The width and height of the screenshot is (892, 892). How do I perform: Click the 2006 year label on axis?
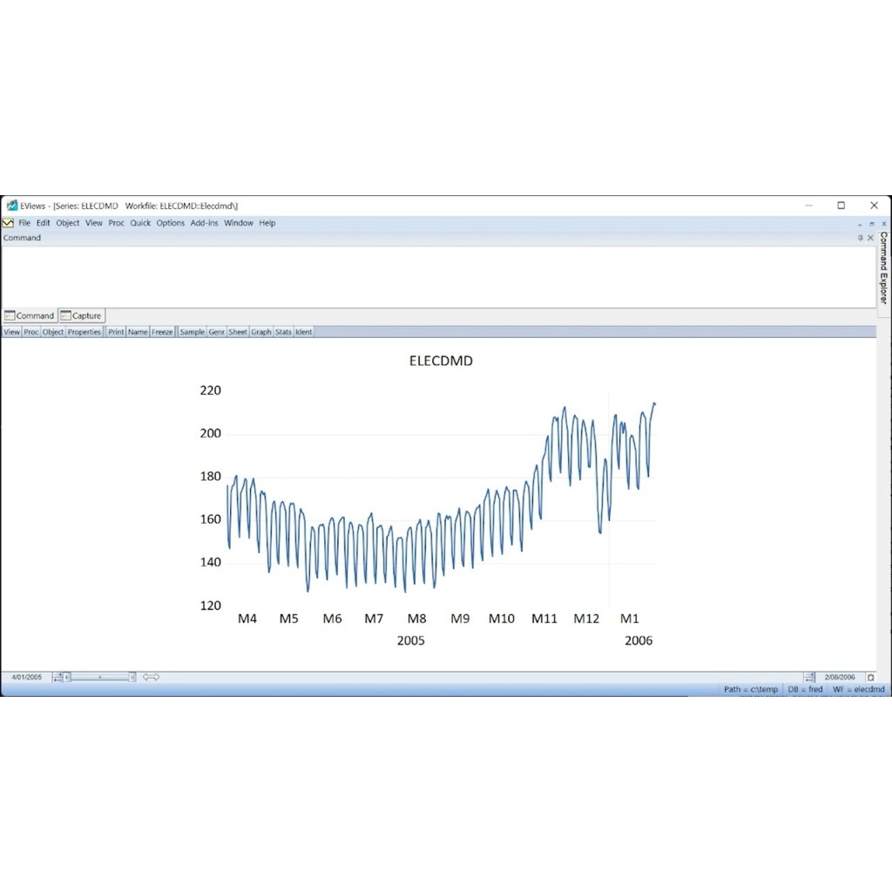point(639,640)
